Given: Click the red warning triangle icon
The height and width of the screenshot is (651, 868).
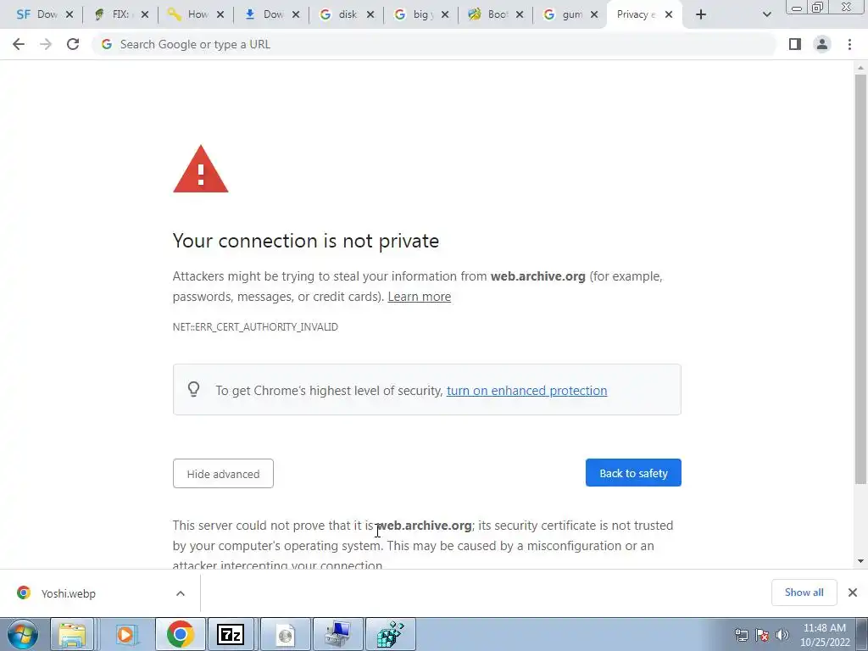Looking at the screenshot, I should click(200, 170).
